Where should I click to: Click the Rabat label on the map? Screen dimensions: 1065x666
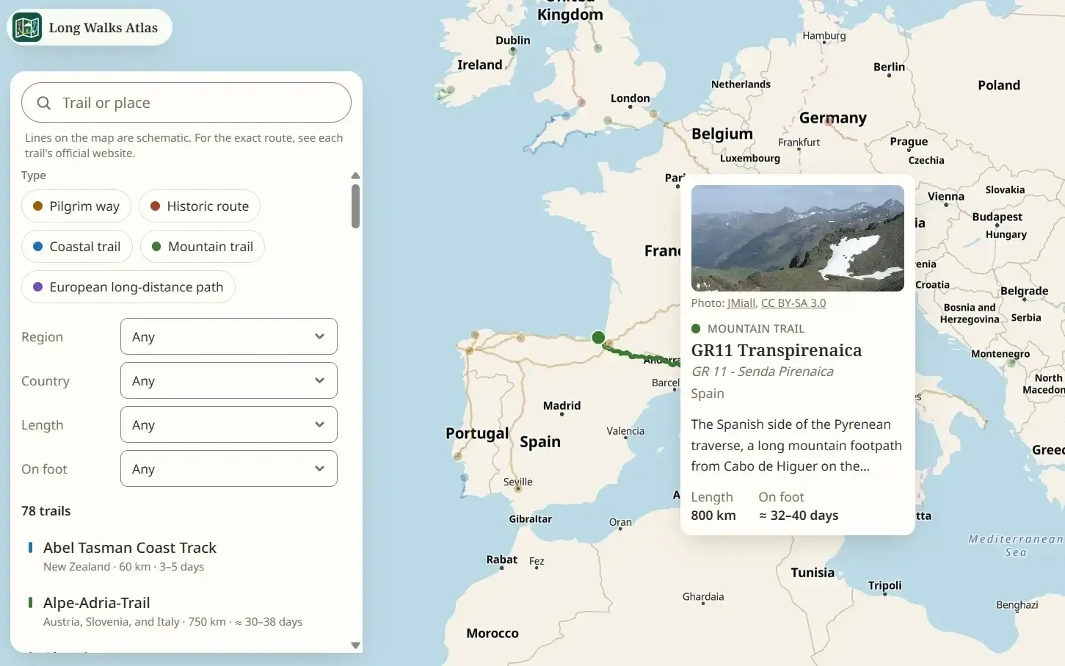click(502, 560)
